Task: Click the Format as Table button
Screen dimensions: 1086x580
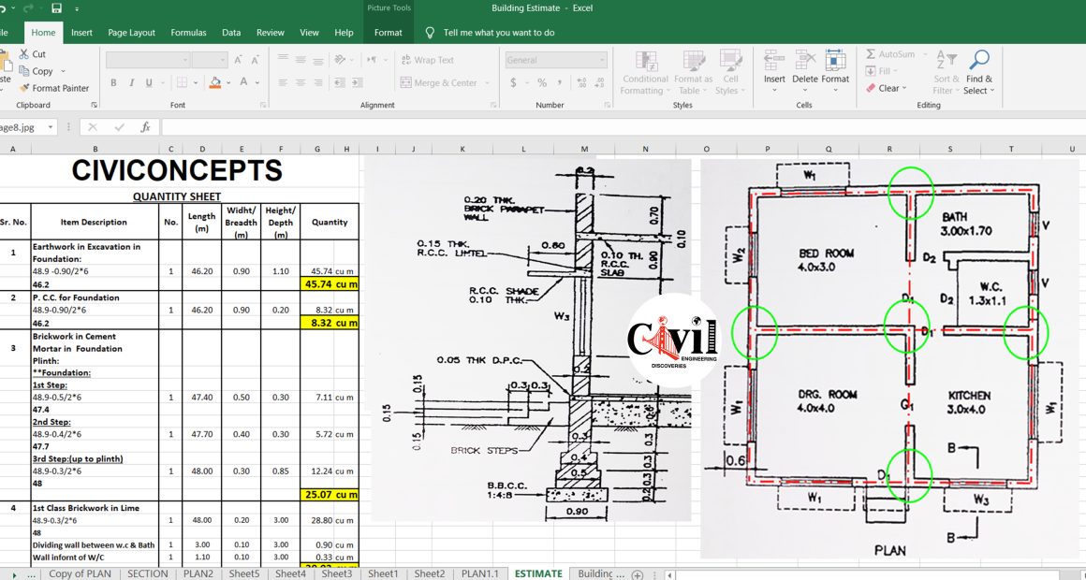Action: click(694, 72)
